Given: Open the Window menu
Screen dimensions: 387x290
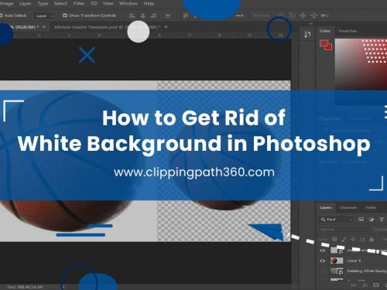Looking at the screenshot, I should pyautogui.click(x=128, y=4).
